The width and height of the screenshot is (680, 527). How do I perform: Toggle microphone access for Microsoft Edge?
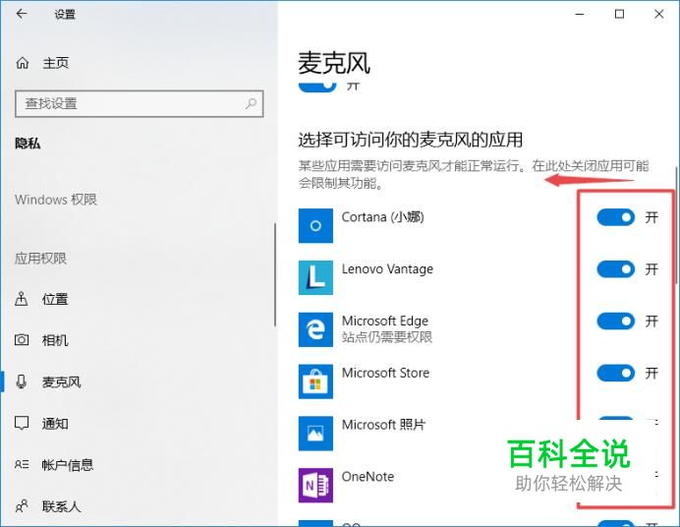click(x=615, y=322)
